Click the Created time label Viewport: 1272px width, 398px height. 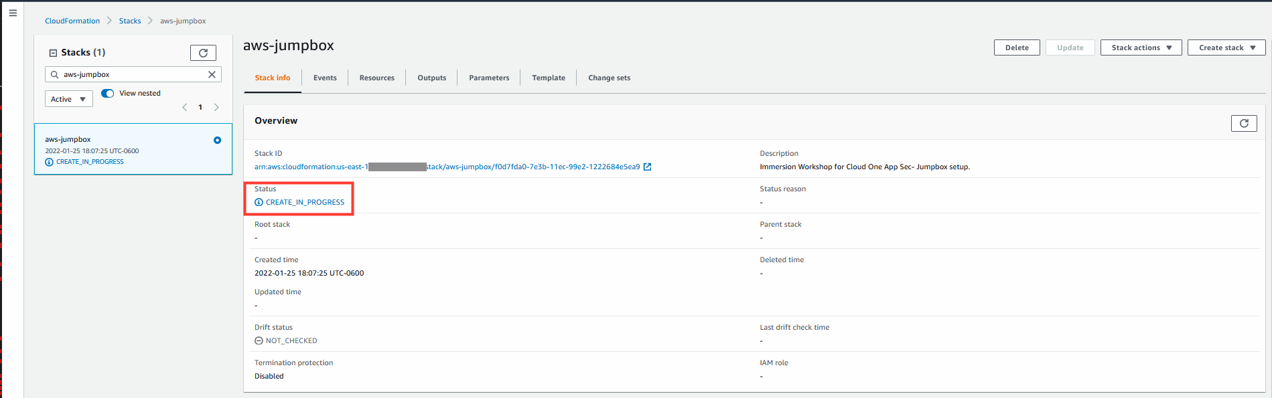(277, 260)
